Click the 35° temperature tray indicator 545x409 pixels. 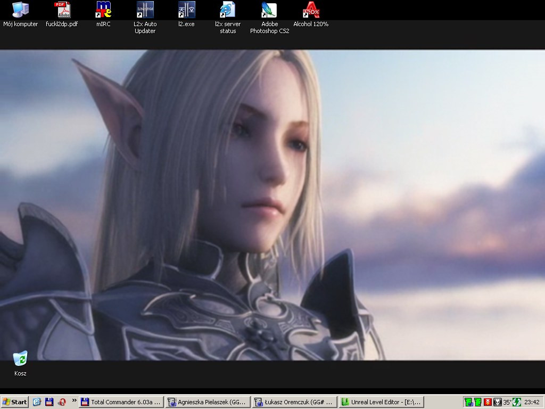[507, 403]
